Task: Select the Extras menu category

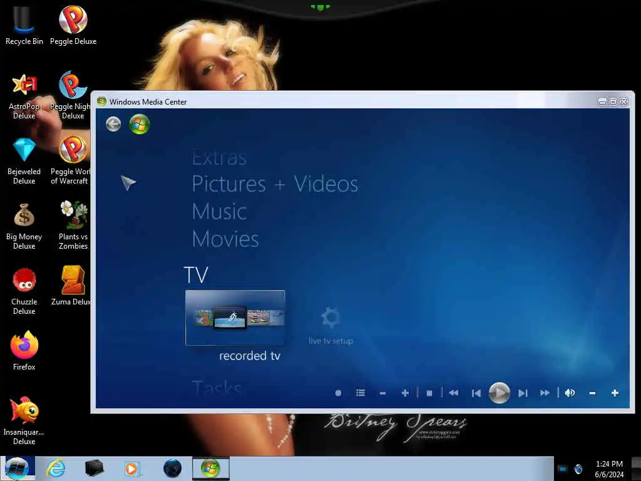Action: [x=220, y=157]
